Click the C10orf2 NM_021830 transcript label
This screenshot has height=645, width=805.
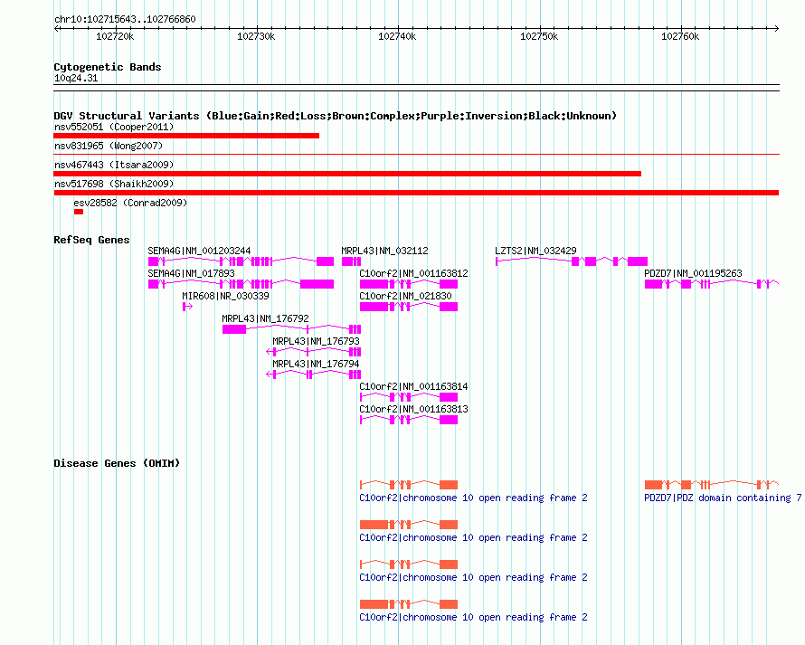(405, 296)
